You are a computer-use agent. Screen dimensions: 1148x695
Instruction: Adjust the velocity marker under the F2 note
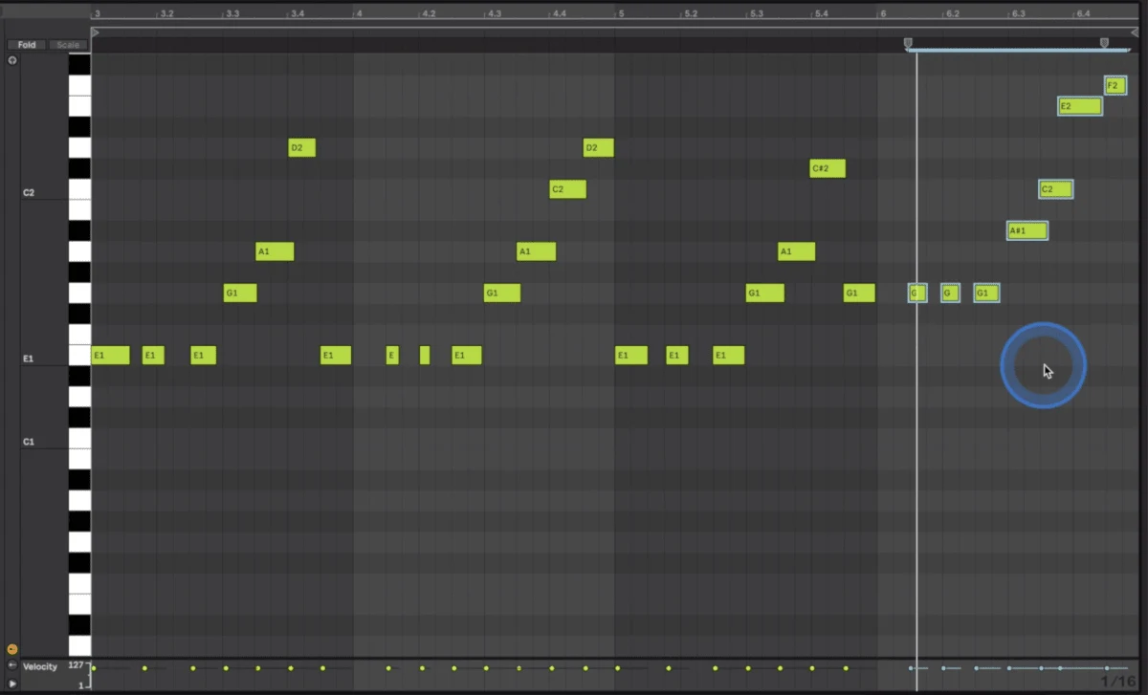coord(1106,668)
